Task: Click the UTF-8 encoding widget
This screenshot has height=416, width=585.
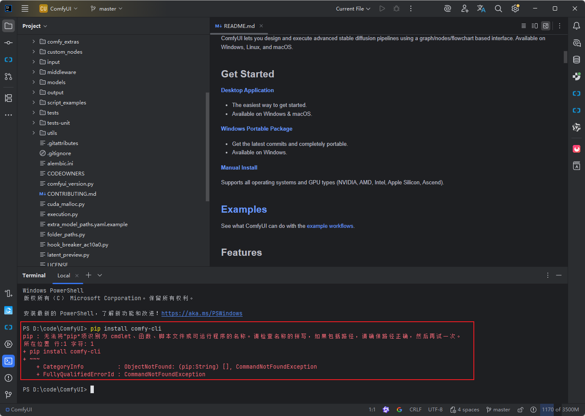Action: (435, 410)
